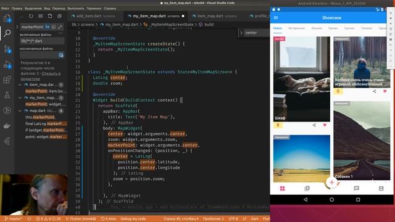Select the my_item_map.dart editor tab

tap(156, 16)
